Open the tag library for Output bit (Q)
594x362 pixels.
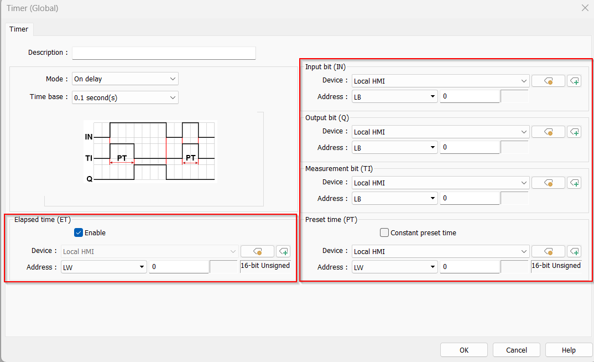548,132
